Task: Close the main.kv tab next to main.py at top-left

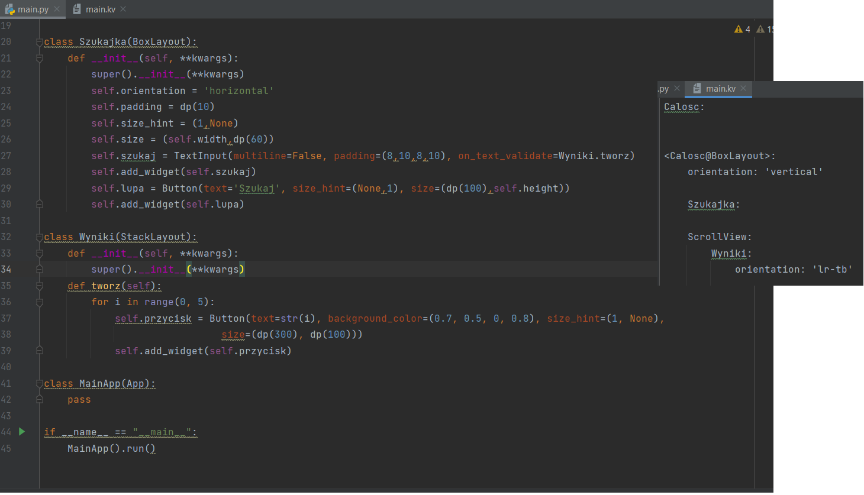Action: pyautogui.click(x=123, y=9)
